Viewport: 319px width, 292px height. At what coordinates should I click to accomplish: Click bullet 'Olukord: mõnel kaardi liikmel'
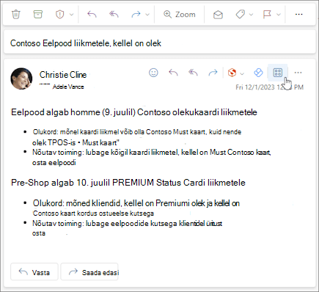click(137, 137)
